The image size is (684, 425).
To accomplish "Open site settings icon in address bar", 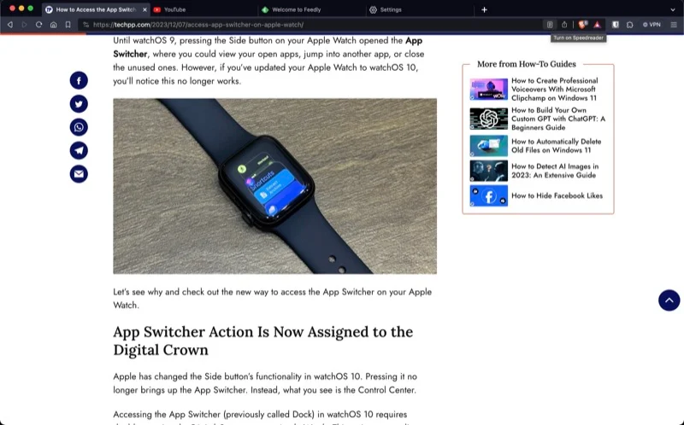I will pyautogui.click(x=86, y=25).
